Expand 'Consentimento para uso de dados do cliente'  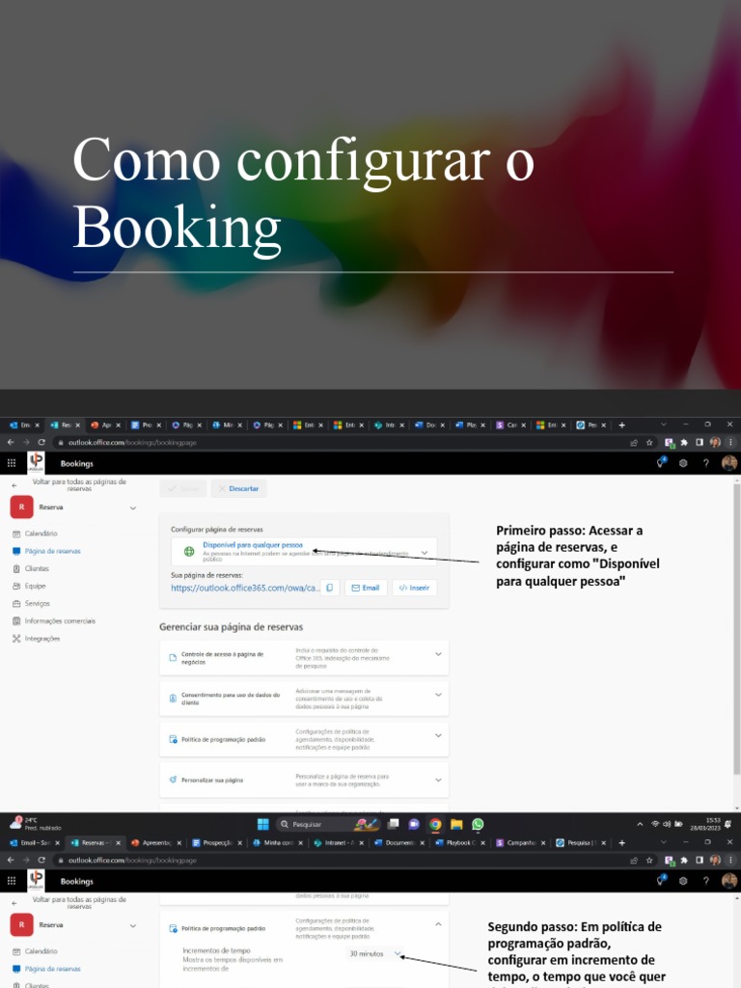(304, 699)
